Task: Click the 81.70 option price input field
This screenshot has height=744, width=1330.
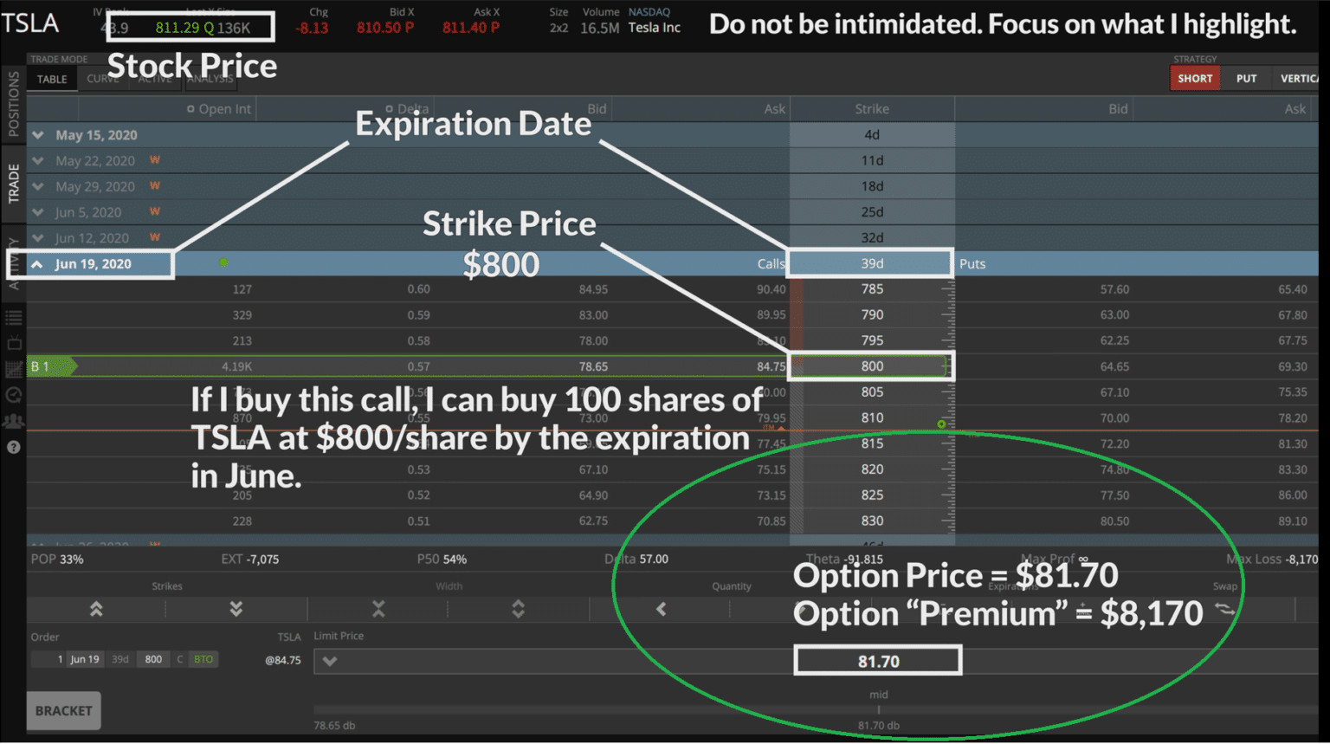Action: tap(877, 659)
